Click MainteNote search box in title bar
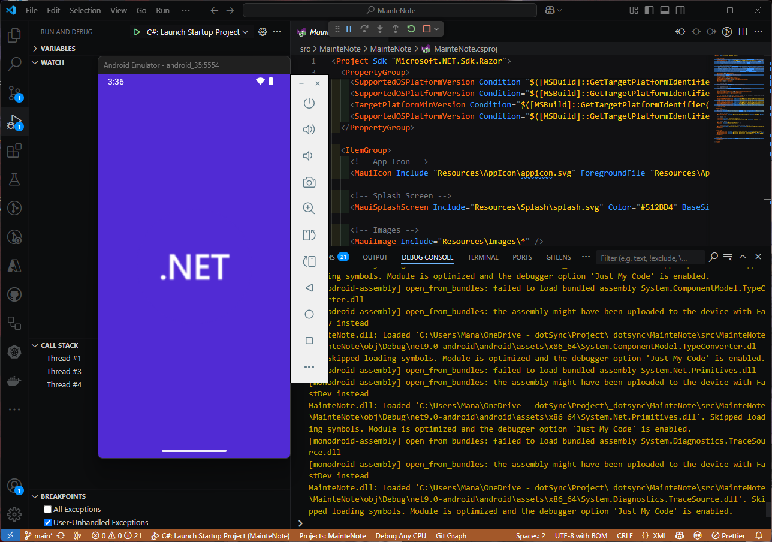 point(390,11)
